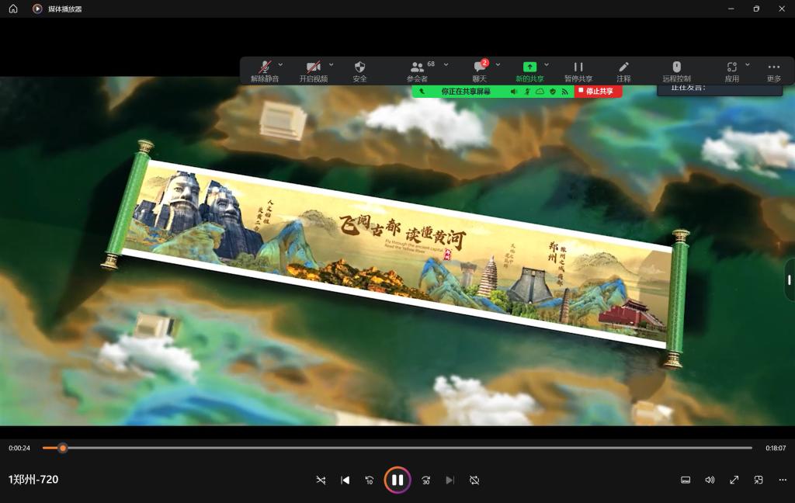Toggle shuffle mode in media player
795x503 pixels.
(321, 480)
